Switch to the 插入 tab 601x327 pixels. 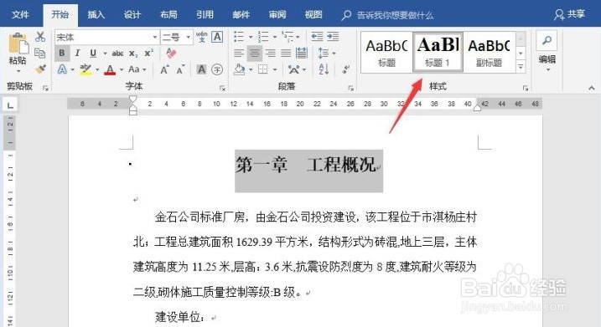tap(96, 14)
